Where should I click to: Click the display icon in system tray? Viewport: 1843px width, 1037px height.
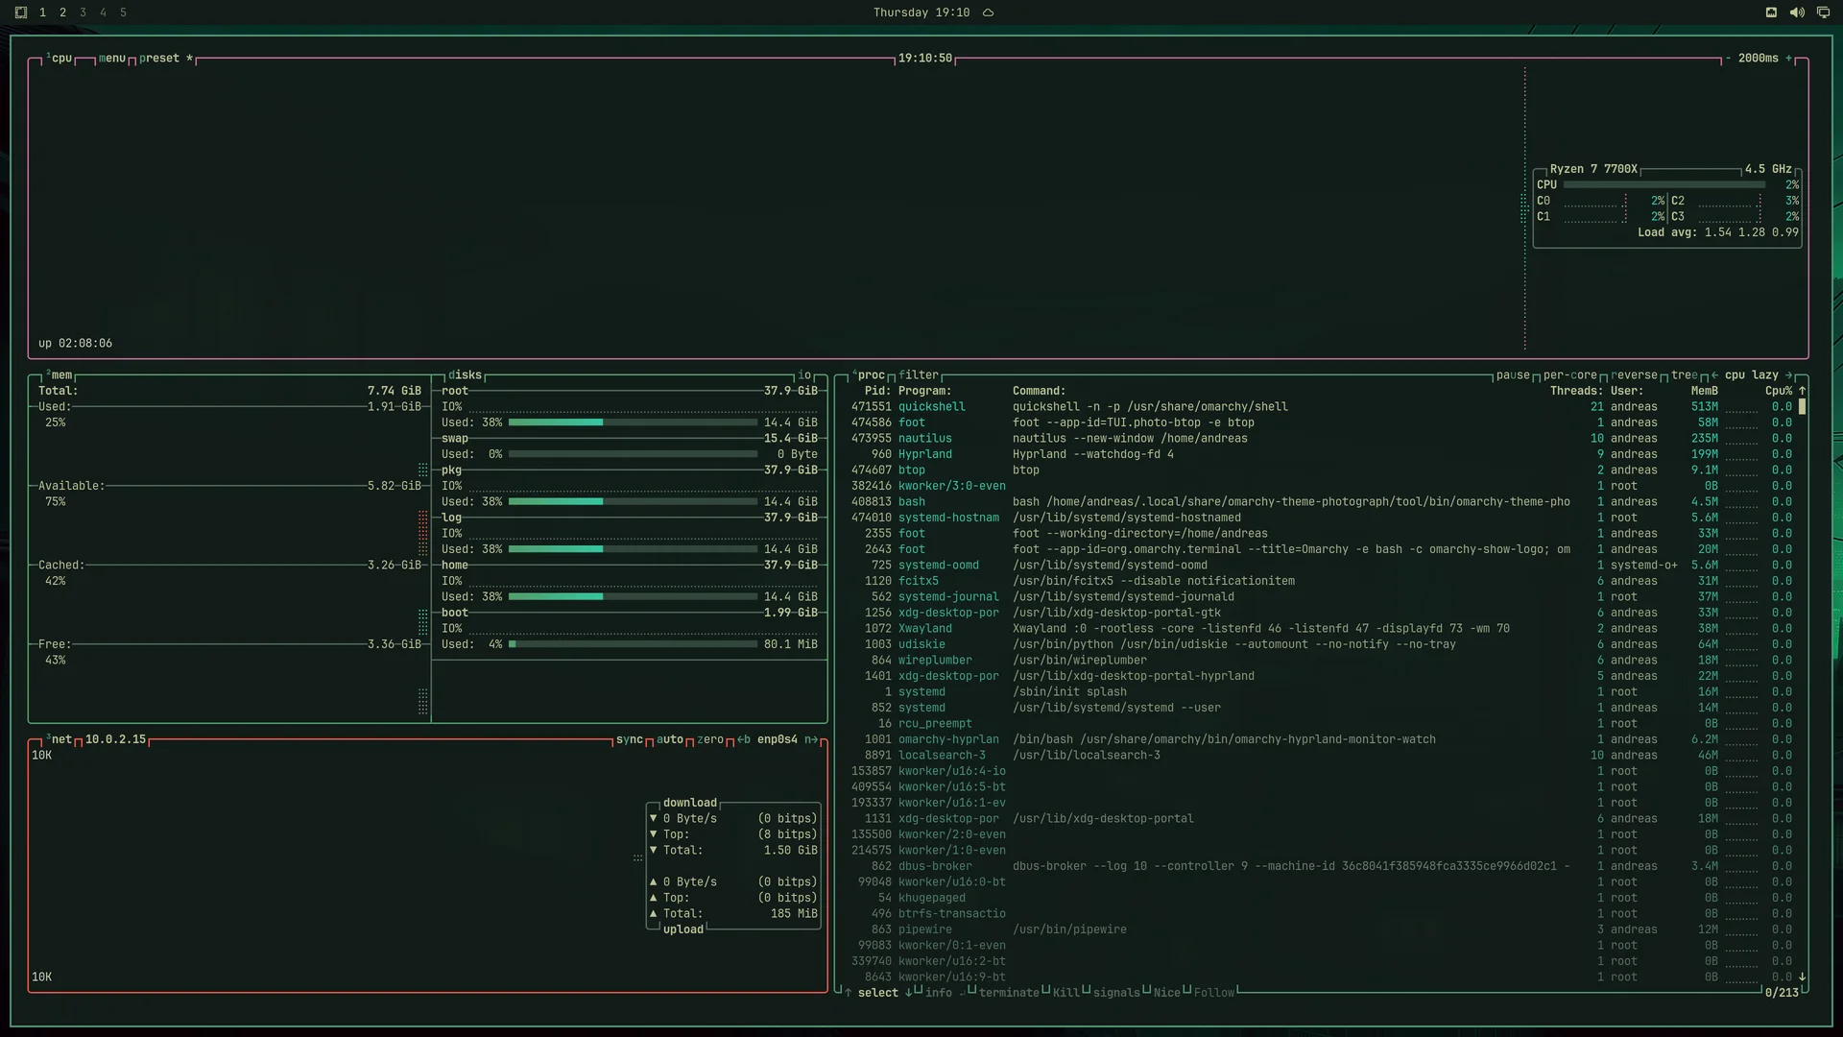click(x=1823, y=12)
